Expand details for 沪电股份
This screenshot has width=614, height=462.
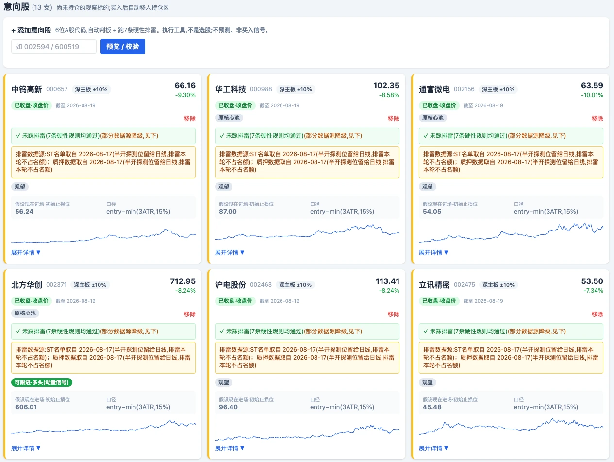coord(230,448)
